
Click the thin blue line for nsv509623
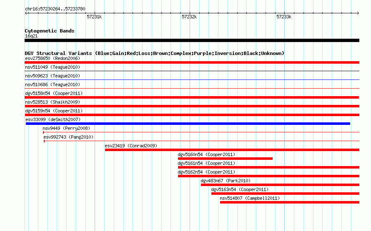(x=192, y=79)
